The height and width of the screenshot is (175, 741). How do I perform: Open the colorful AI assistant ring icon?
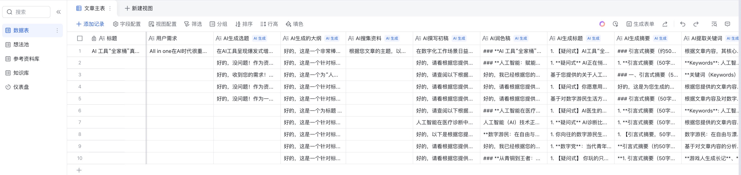pyautogui.click(x=602, y=24)
